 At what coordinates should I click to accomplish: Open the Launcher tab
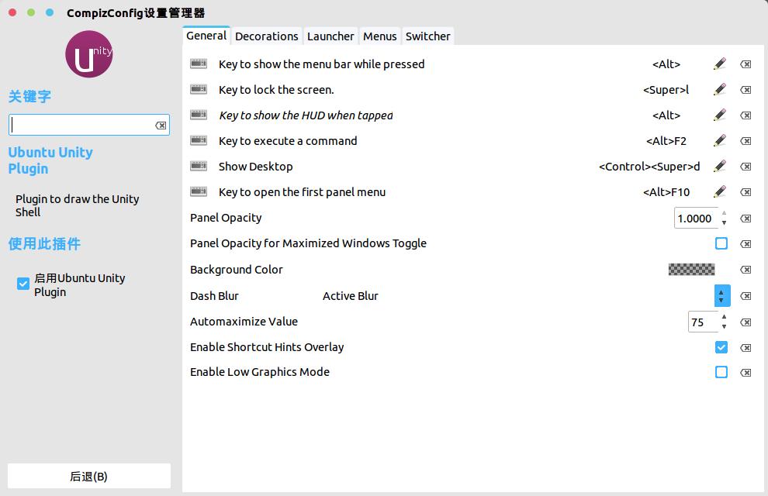click(330, 36)
